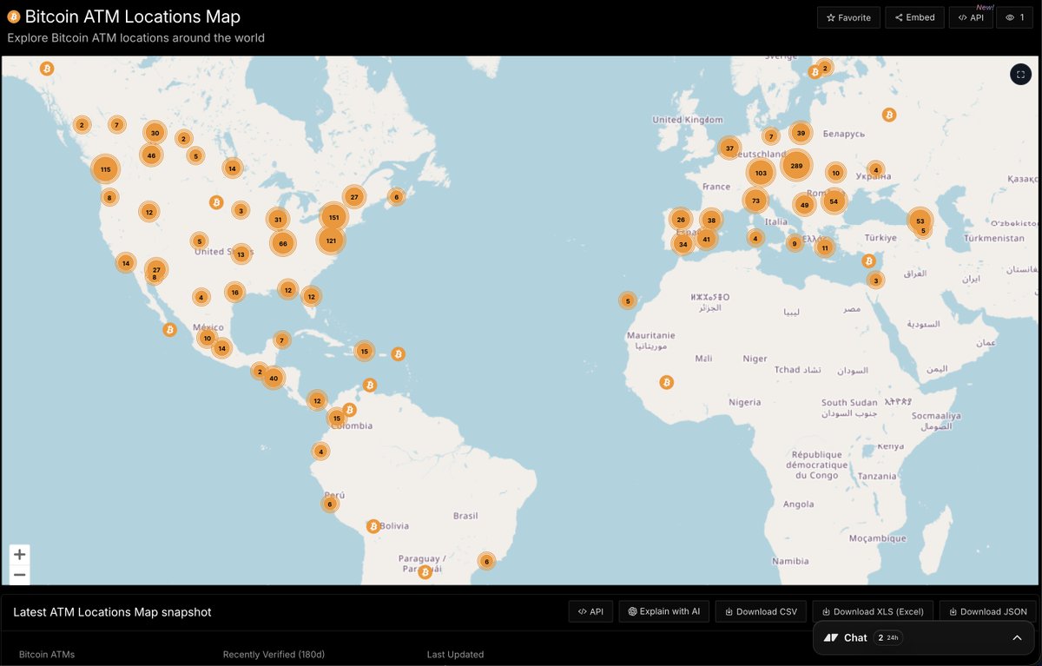This screenshot has height=666, width=1042.
Task: Select the 121 cluster on US east coast
Action: 331,239
